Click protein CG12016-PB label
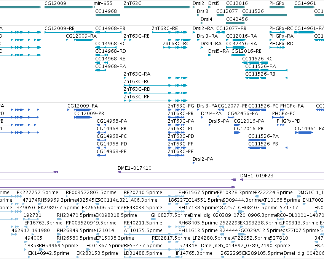This screenshot has height=259, width=324. point(249,129)
